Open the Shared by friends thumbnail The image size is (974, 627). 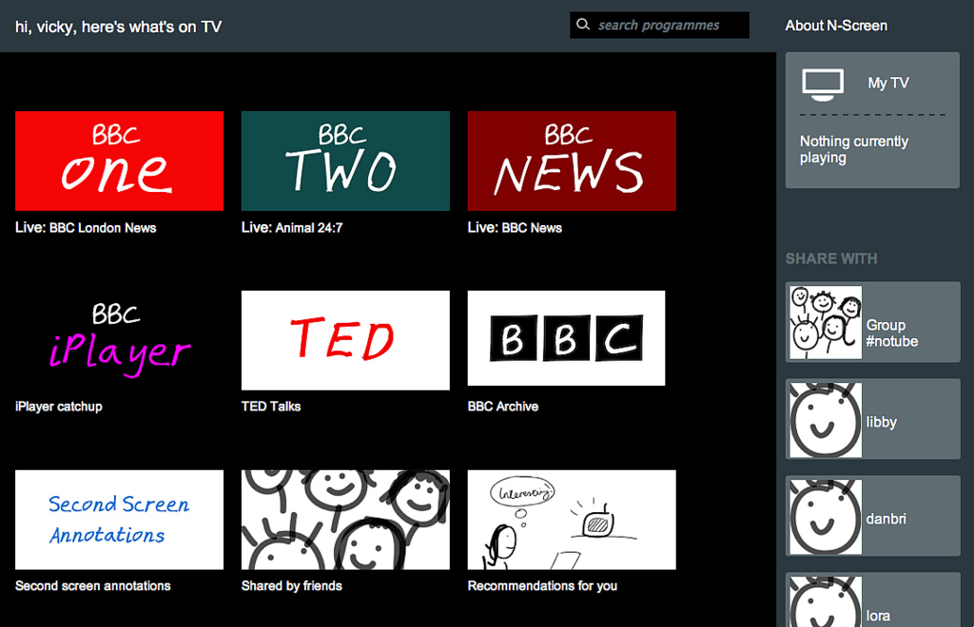point(345,520)
